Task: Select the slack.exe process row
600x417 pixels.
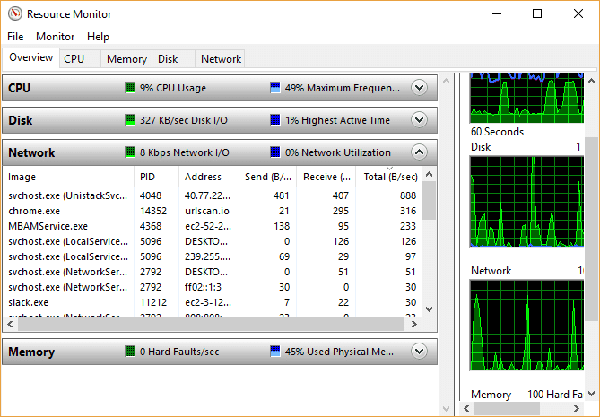Action: click(x=67, y=302)
